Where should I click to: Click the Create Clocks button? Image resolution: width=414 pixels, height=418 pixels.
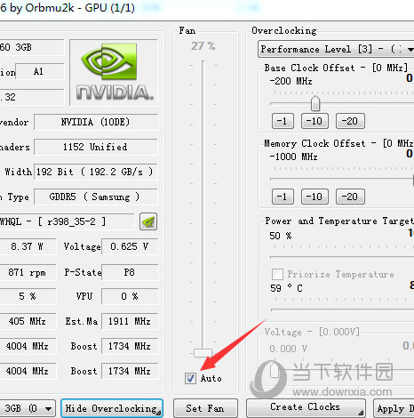tap(306, 408)
